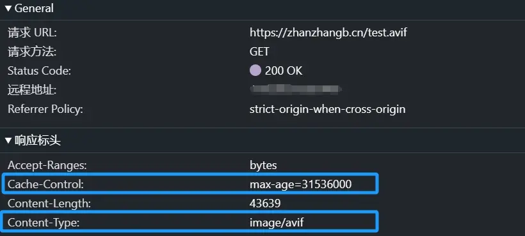Viewport: 525px width, 236px height.
Task: Click the 200 OK status text
Action: tap(283, 71)
